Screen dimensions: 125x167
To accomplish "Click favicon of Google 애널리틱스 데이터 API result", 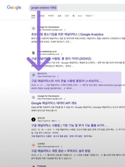I will (x=33, y=97).
